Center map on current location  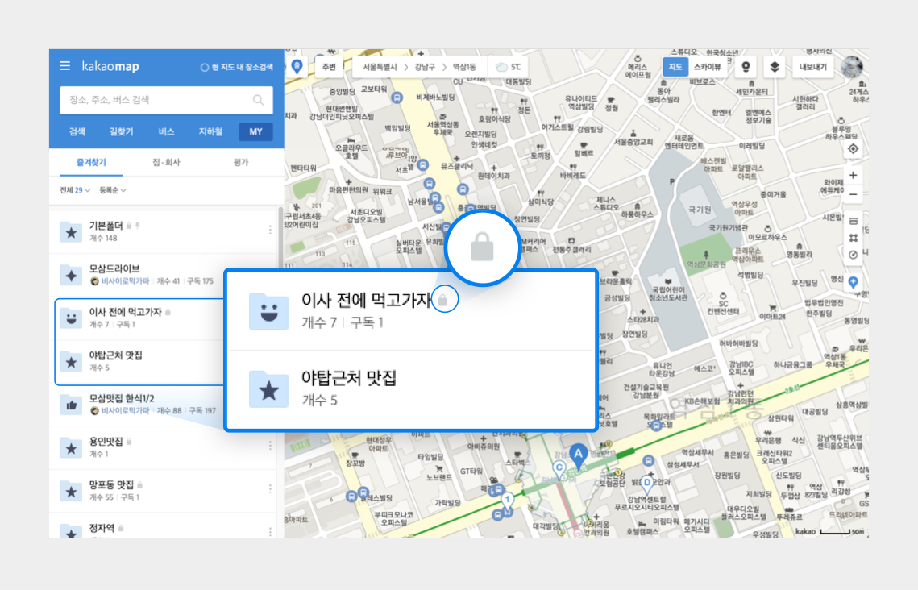[853, 148]
